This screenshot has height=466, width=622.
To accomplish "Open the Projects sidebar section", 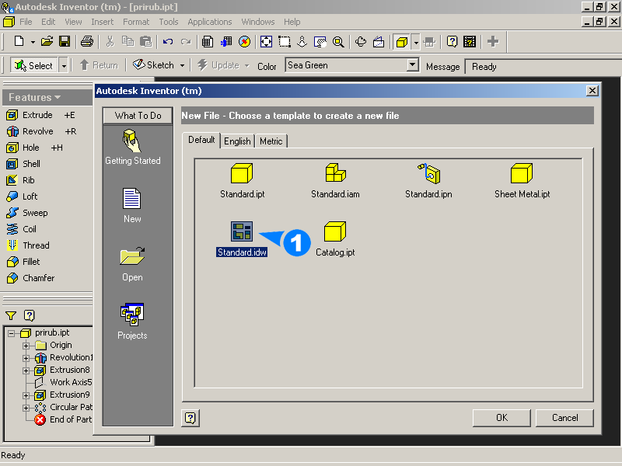I will coord(132,315).
